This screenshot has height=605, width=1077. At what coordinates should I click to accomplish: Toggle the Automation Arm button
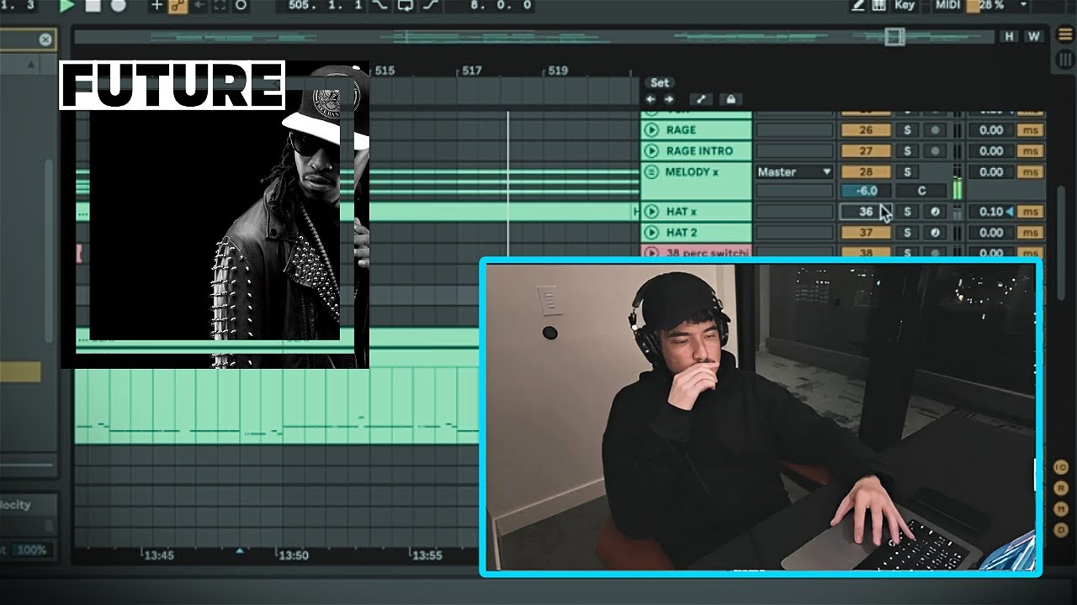[x=178, y=5]
